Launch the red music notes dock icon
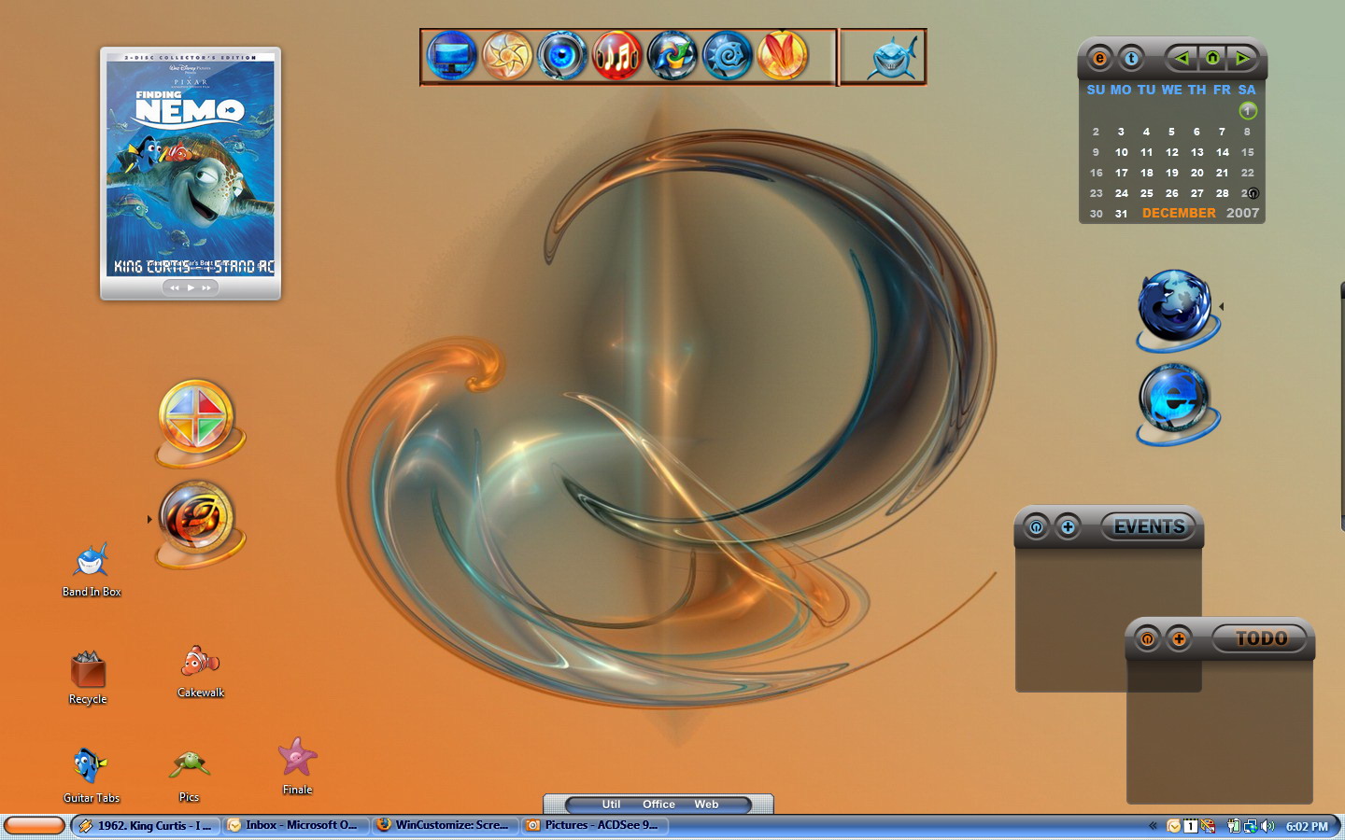The image size is (1345, 840). [x=617, y=56]
